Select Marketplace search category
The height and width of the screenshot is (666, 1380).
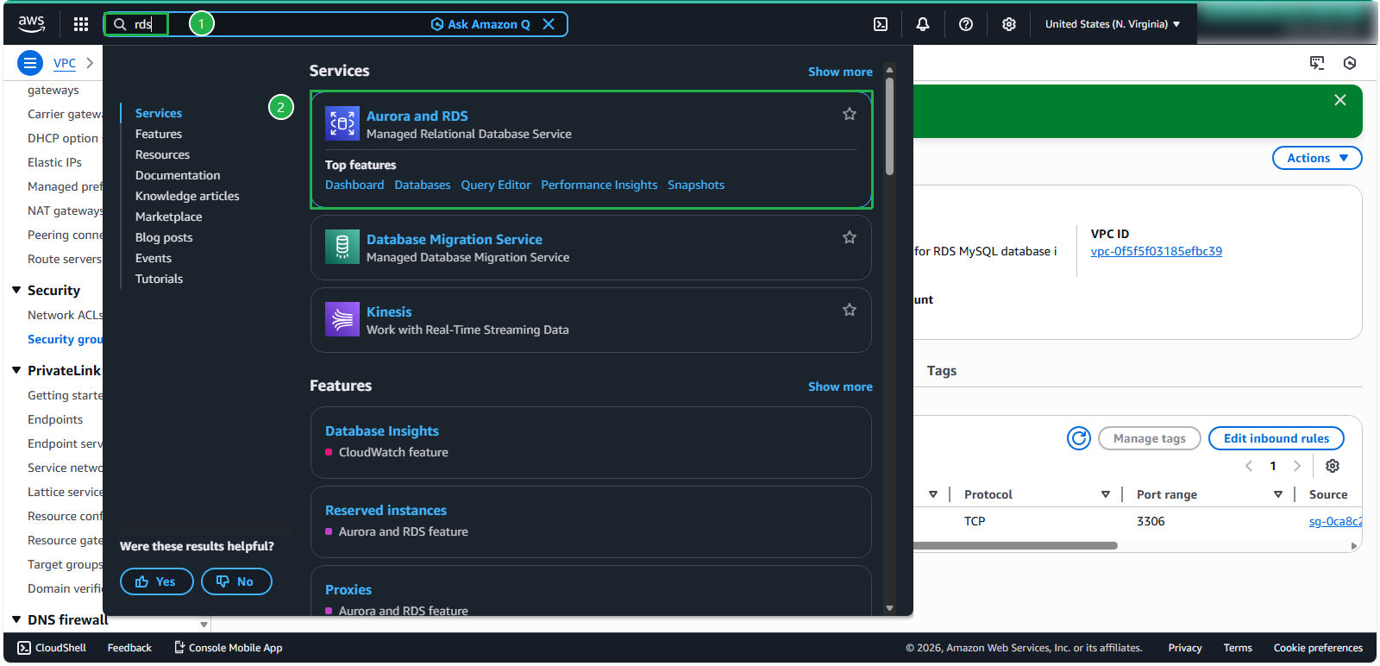(x=169, y=217)
